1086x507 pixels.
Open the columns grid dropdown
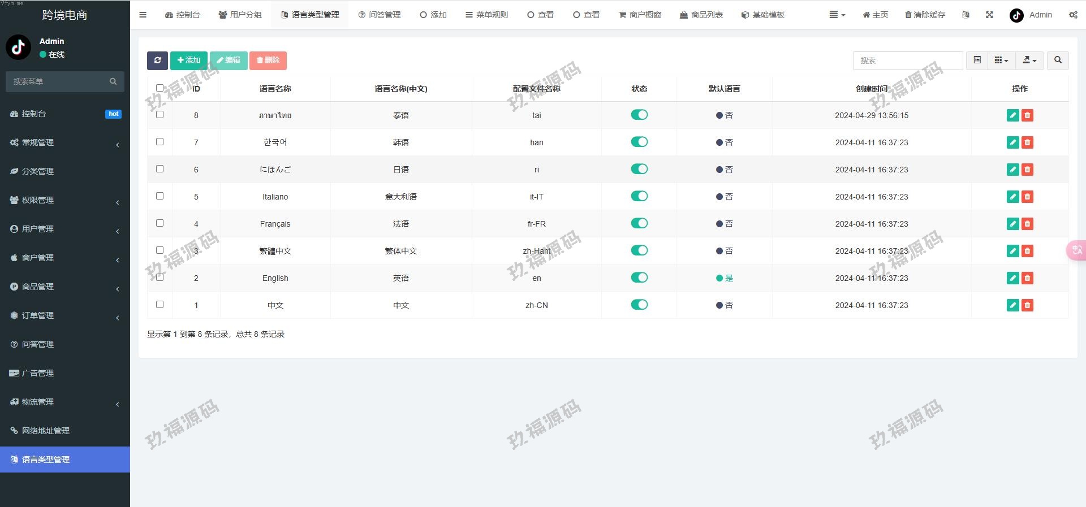click(1001, 60)
